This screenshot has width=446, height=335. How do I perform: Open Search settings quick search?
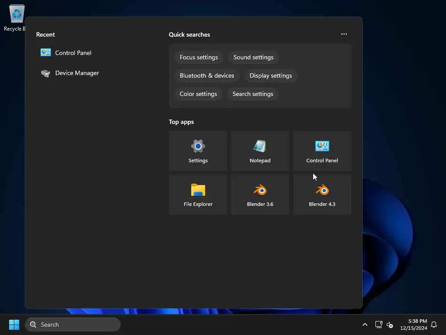point(253,94)
